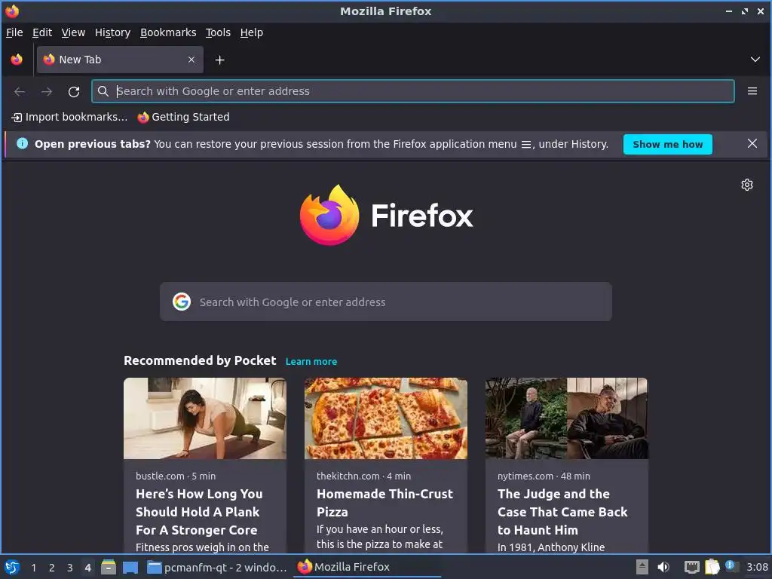The image size is (772, 579).
Task: Click thekitchn.com · 4 min source text
Action: (x=364, y=476)
